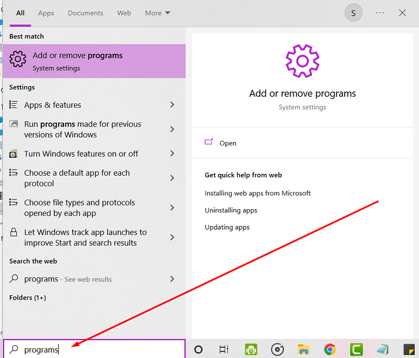Click the user account avatar S
Screen dimensions: 419x358
point(353,13)
